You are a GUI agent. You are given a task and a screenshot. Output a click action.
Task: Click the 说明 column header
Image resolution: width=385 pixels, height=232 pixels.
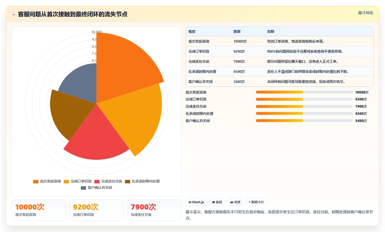pos(271,32)
